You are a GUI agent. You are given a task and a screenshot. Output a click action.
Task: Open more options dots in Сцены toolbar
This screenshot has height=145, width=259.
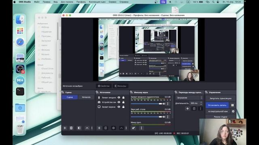92,128
